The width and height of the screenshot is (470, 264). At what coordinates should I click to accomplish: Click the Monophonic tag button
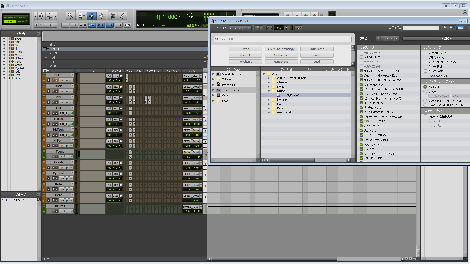[281, 62]
